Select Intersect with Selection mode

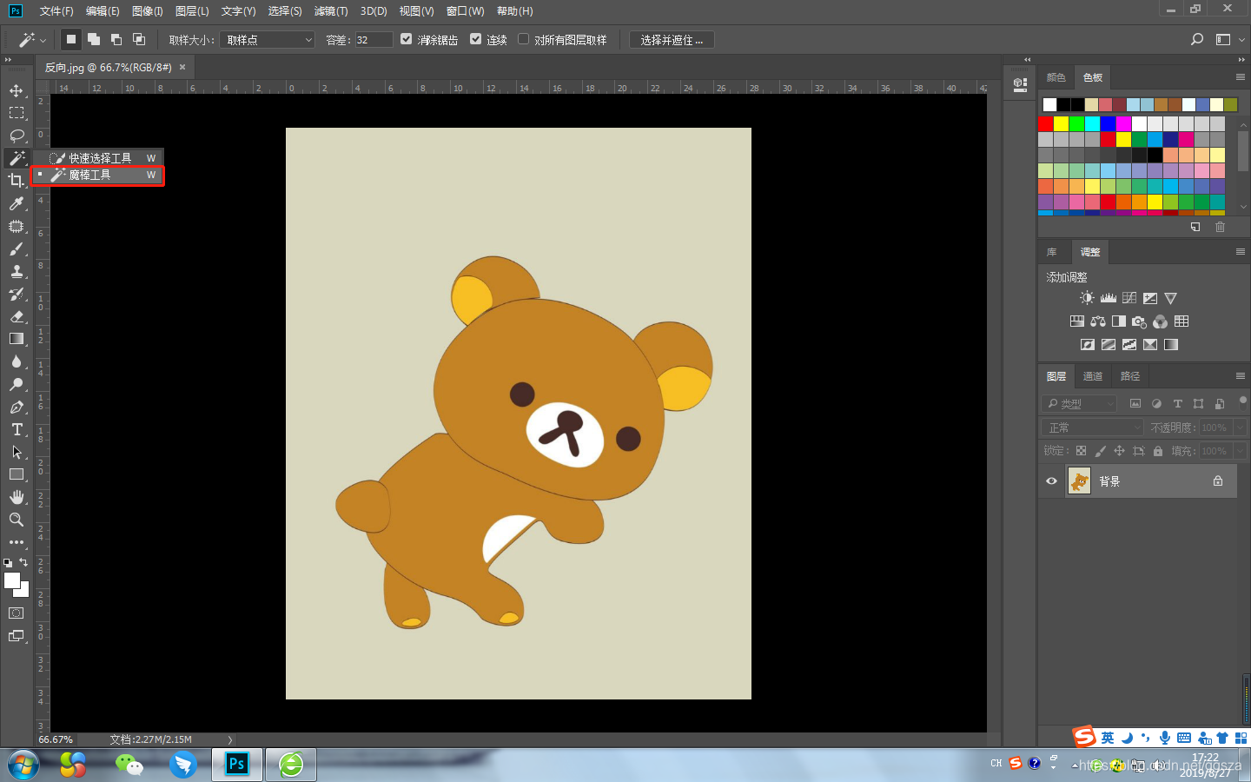[139, 39]
